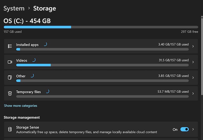Viewport: 203px width, 140px height.
Task: Open Temporary files chevron arrow
Action: 193,93
